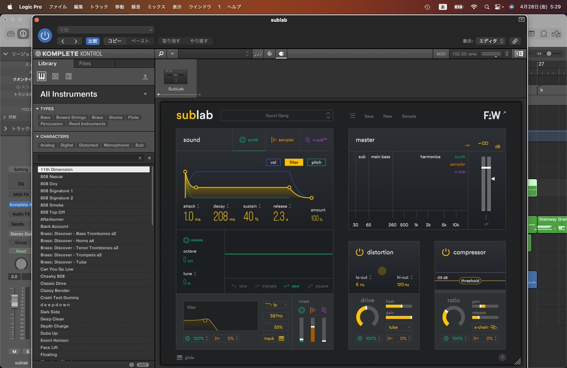Click the compressor threshold handle

[470, 281]
